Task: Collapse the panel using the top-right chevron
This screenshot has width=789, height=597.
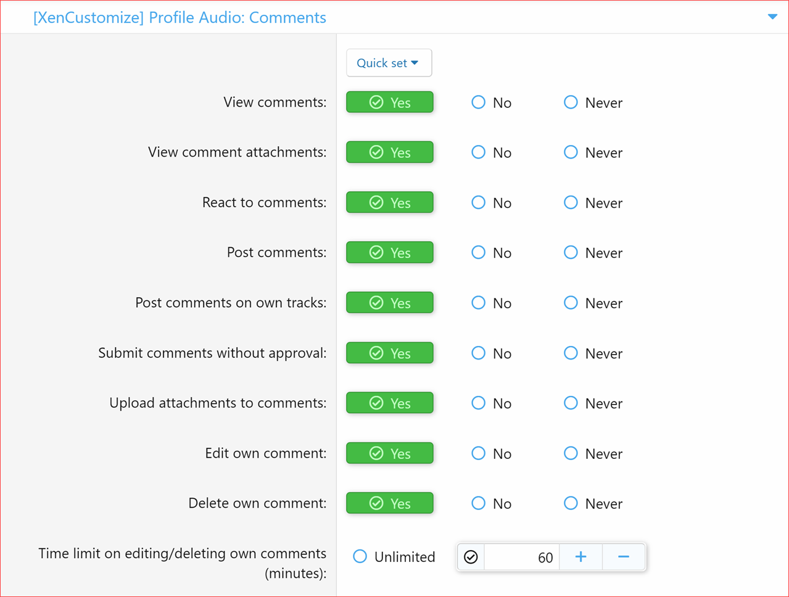Action: [772, 17]
